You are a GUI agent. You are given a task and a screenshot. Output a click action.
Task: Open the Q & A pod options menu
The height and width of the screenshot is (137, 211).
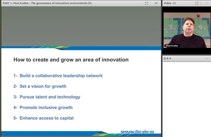207,58
